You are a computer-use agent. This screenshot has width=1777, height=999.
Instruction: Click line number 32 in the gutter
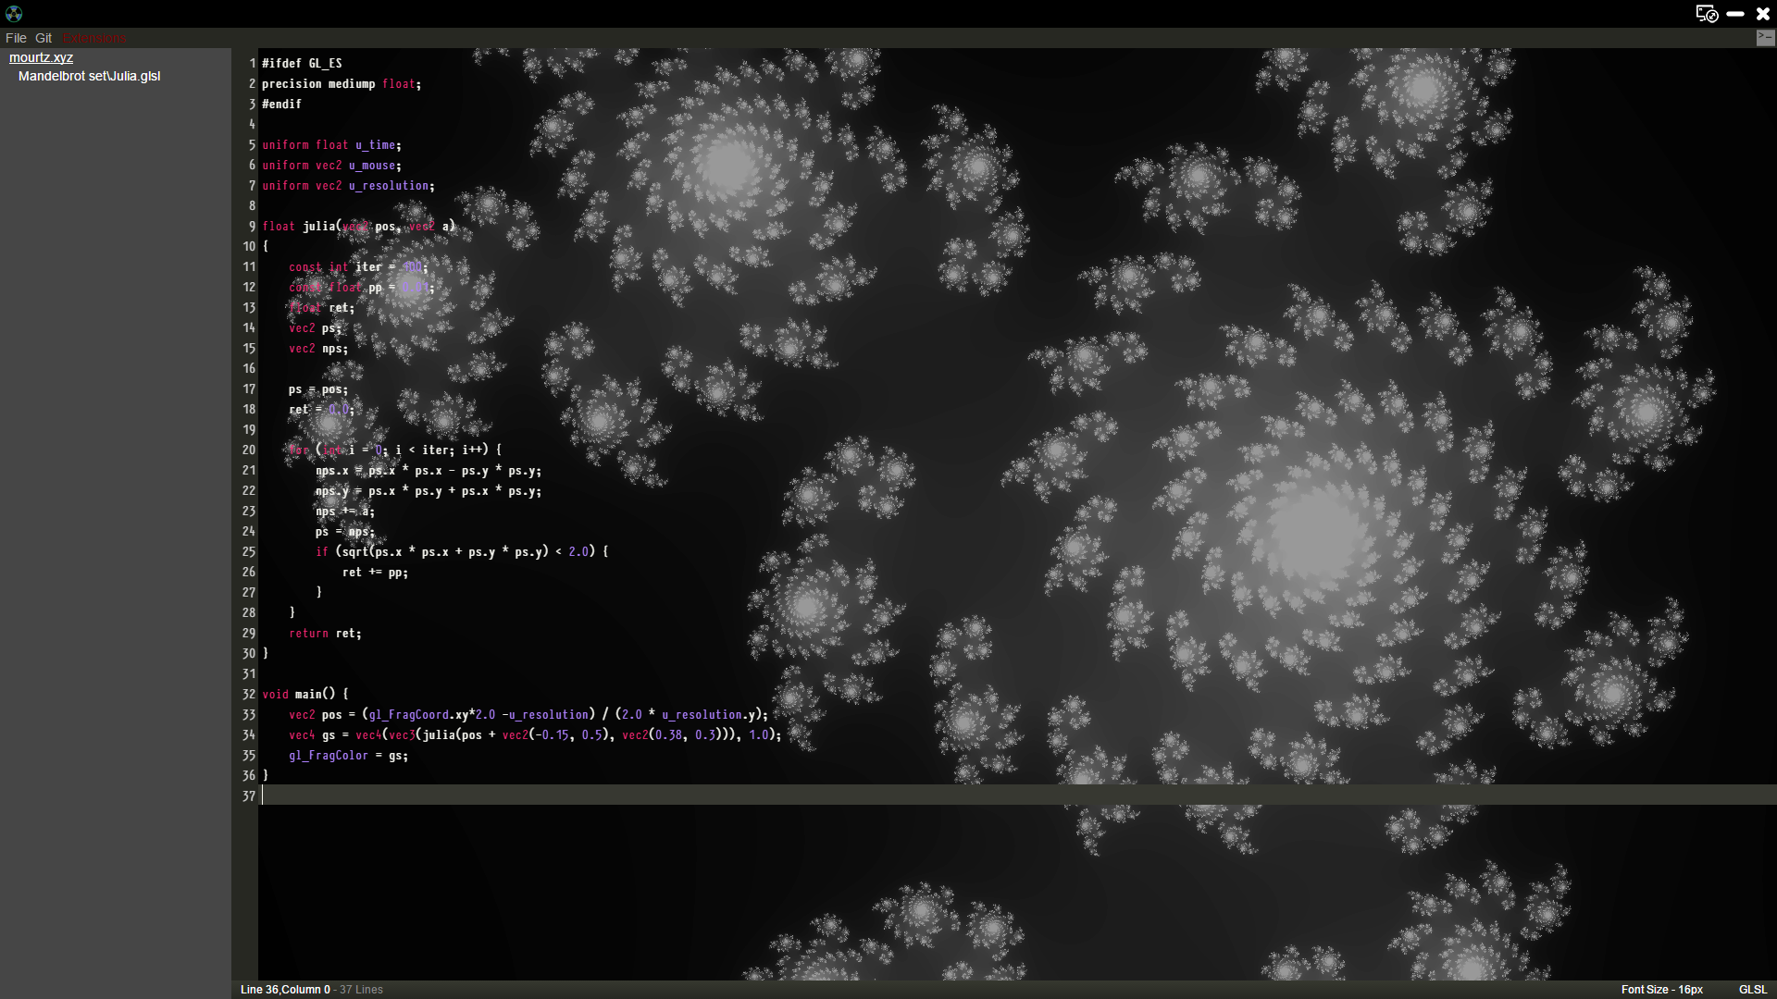click(249, 695)
